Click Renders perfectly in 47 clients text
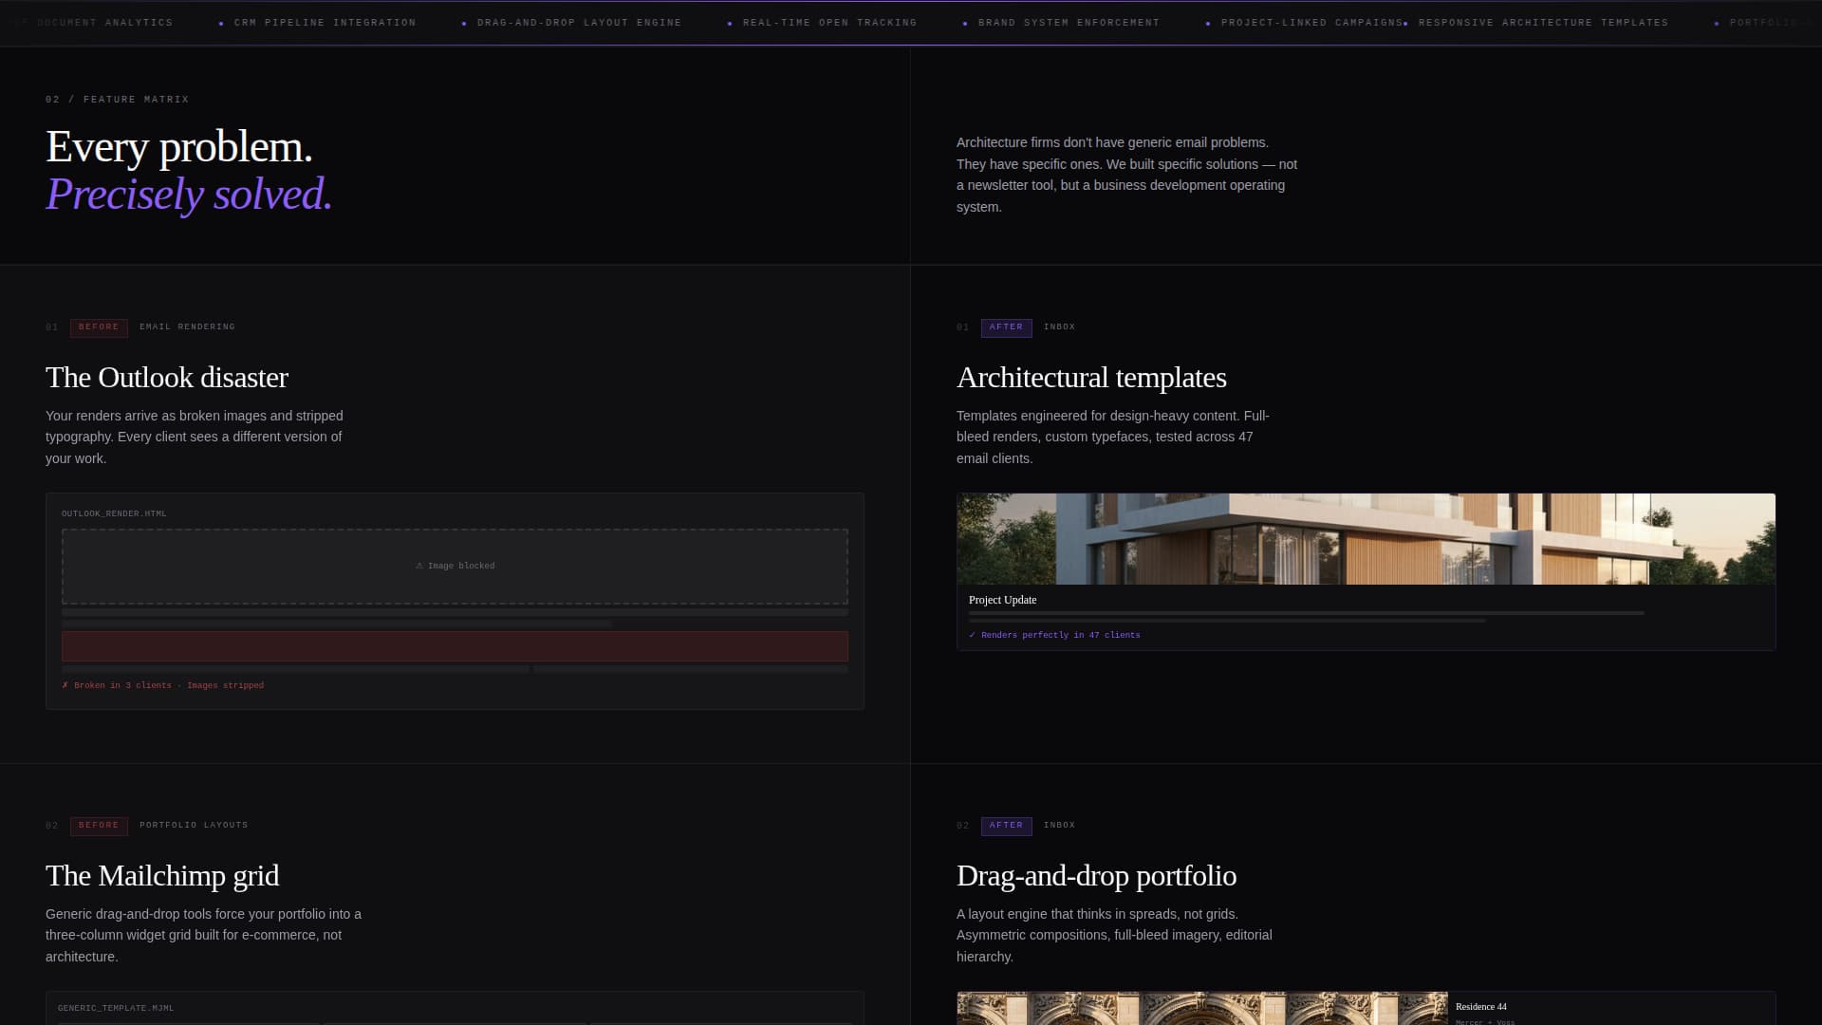Viewport: 1822px width, 1025px height. pos(1060,635)
